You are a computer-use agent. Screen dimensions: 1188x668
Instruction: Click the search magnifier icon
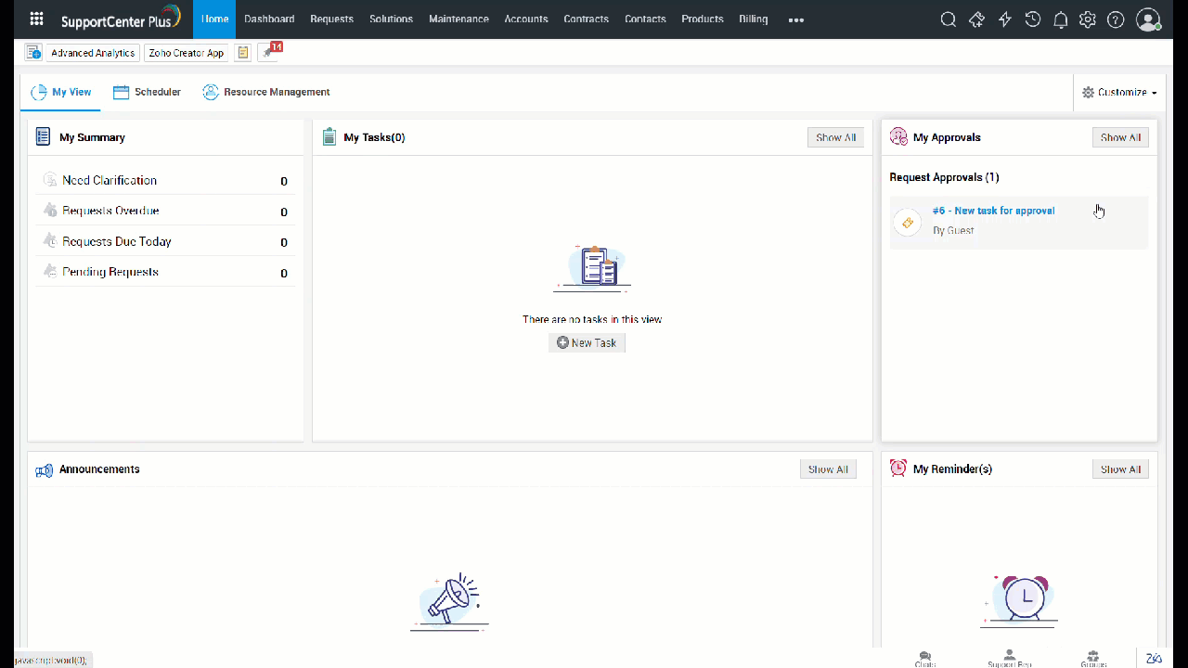948,19
